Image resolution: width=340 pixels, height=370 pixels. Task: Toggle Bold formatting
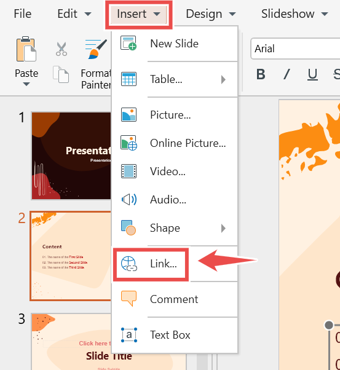pos(261,74)
